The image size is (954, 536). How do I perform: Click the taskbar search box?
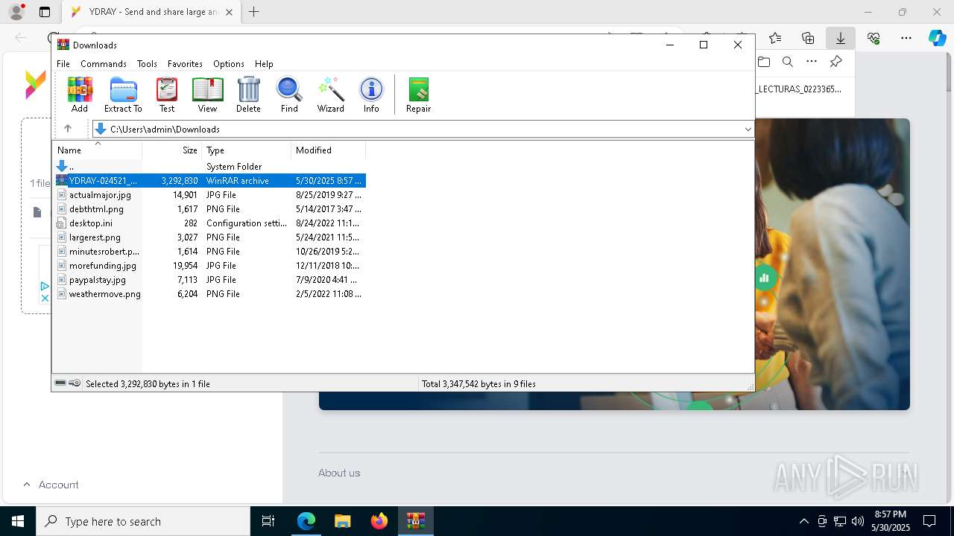(x=143, y=521)
